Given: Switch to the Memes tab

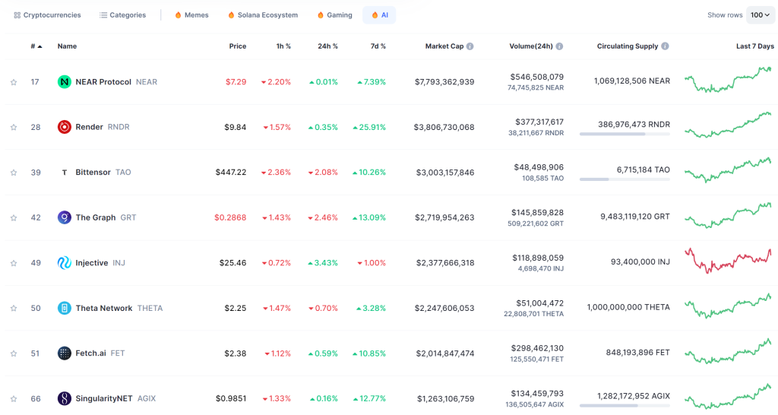Looking at the screenshot, I should pos(191,15).
